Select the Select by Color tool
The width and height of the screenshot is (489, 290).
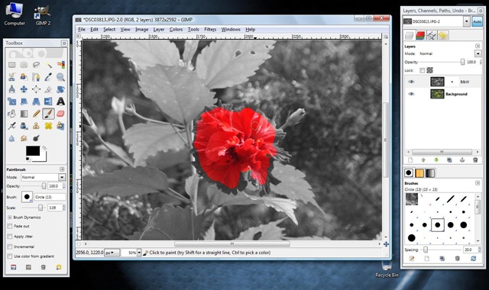(x=60, y=65)
